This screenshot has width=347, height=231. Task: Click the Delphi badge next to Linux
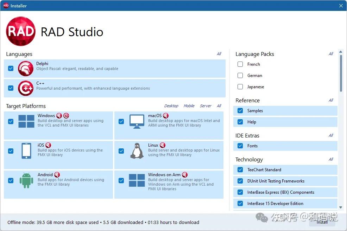point(163,145)
